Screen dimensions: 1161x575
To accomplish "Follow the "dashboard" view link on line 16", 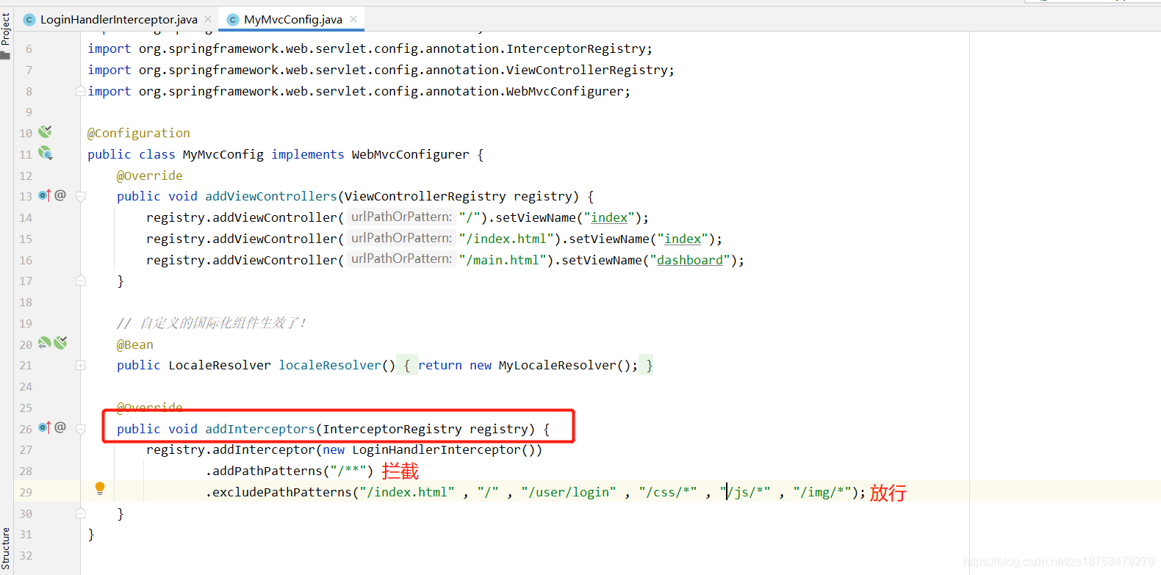I will [689, 260].
